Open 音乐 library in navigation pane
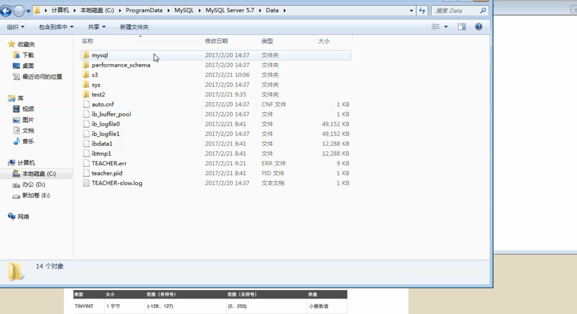Screen dimensions: 577x314 point(28,141)
